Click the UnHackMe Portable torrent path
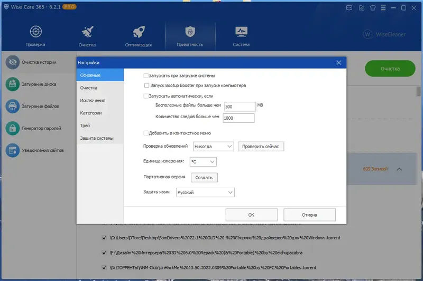Viewport: 423px width, 281px height. (213, 267)
